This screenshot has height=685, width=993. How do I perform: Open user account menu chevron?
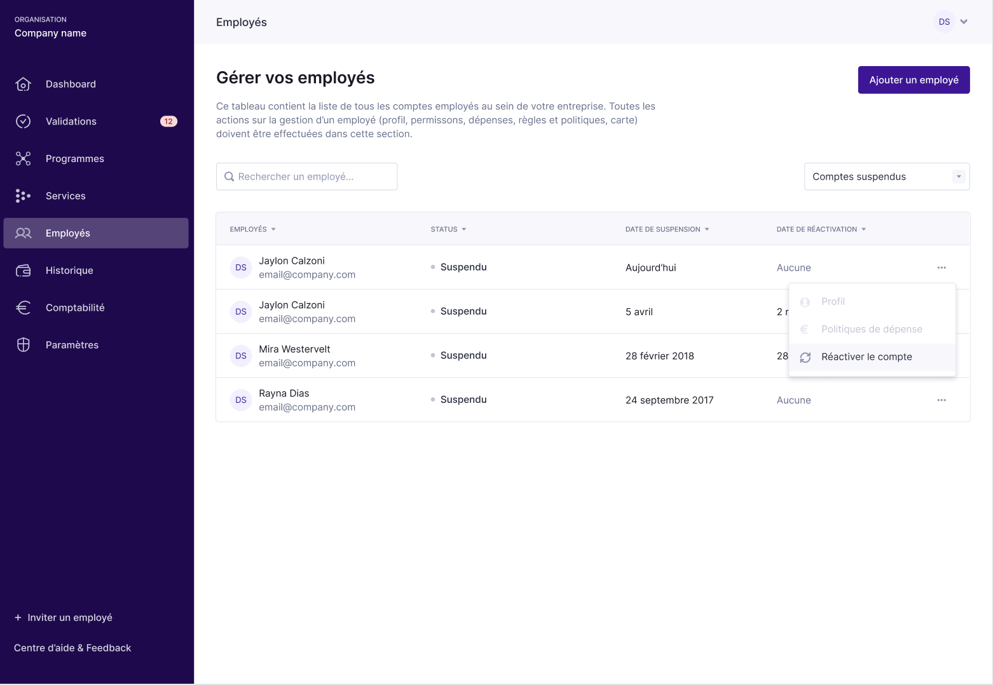[x=964, y=22]
